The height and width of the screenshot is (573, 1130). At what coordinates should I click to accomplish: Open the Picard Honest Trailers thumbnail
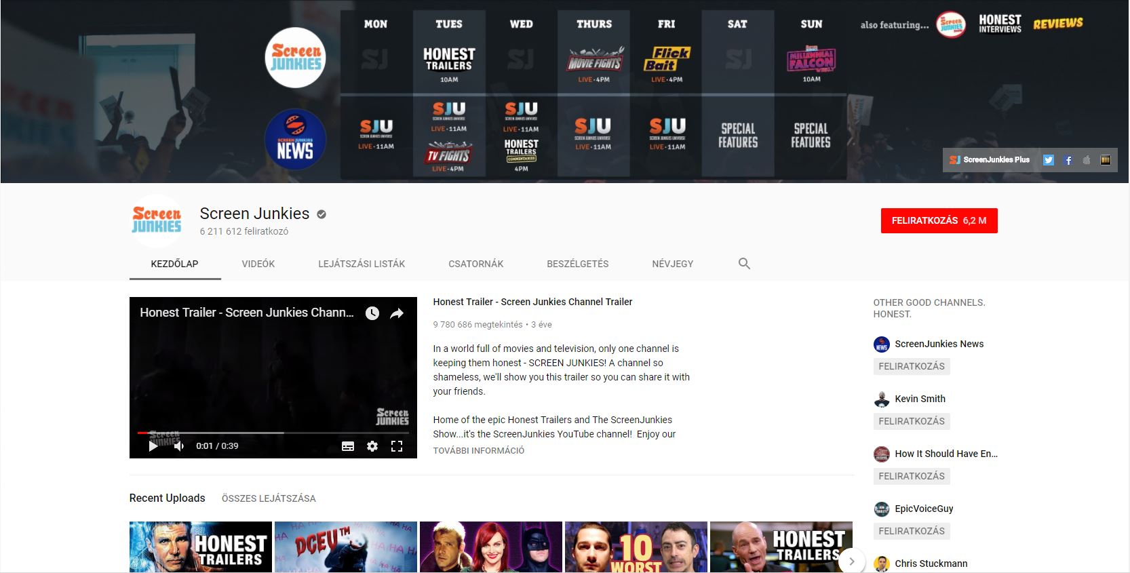[781, 547]
